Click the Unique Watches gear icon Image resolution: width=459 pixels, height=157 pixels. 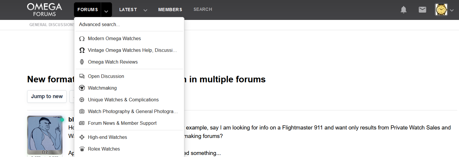coord(82,100)
